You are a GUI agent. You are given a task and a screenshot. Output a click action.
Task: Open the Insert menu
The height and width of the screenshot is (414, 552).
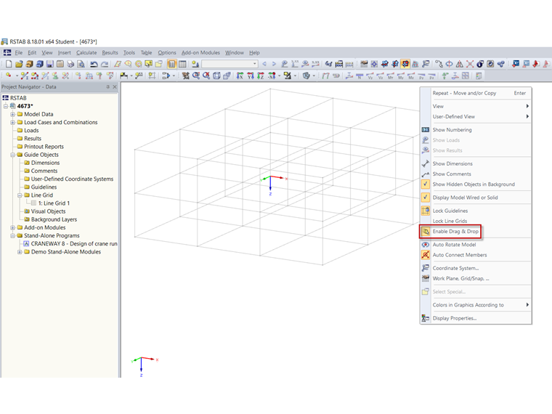pyautogui.click(x=65, y=52)
